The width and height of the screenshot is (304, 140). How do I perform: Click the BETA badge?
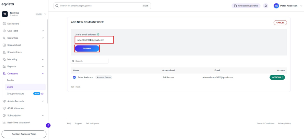(37, 94)
